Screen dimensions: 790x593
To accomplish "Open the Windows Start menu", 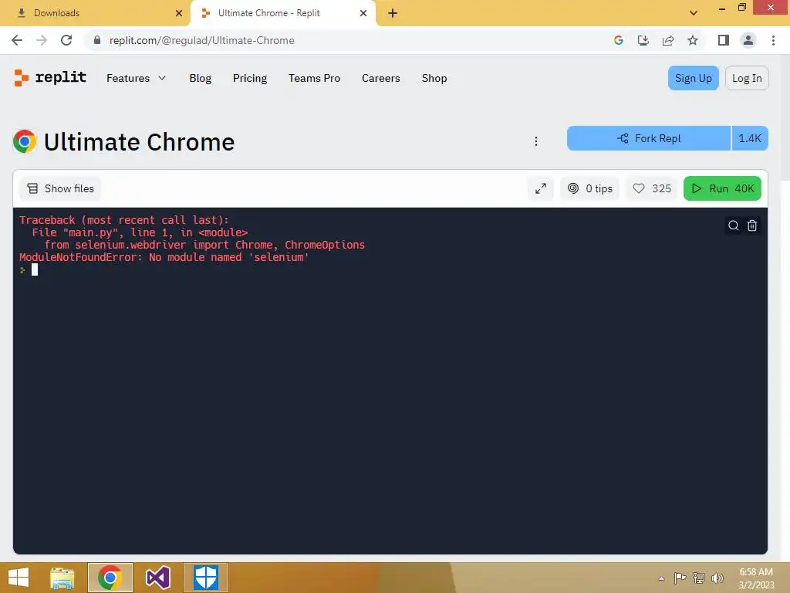I will coord(19,578).
